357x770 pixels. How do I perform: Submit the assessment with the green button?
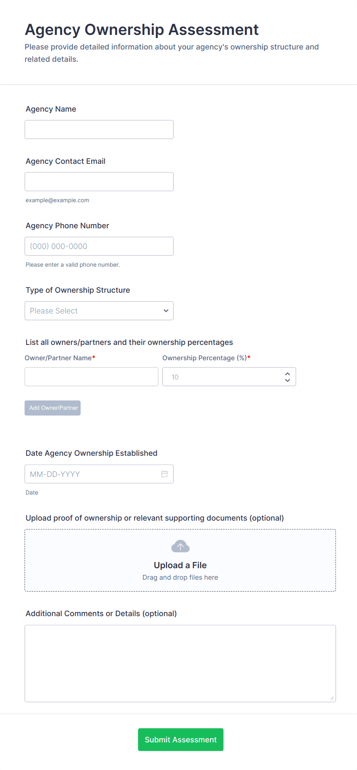tap(181, 740)
